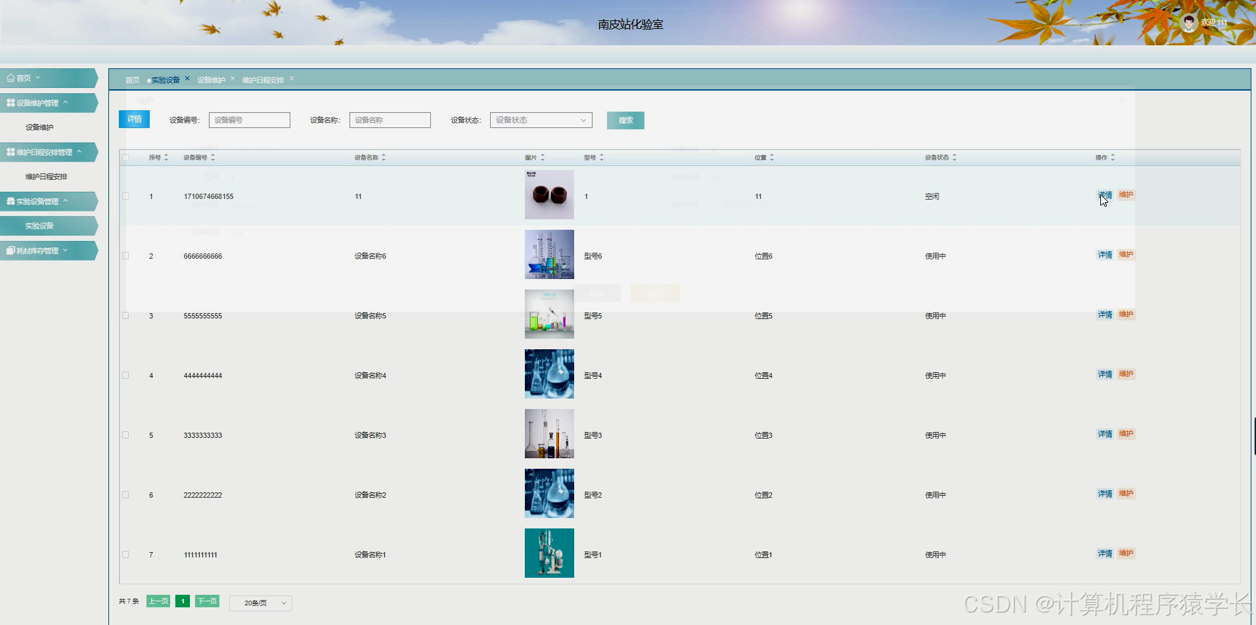Sort by the 设备编号 column sort arrows
This screenshot has height=625, width=1256.
pyautogui.click(x=213, y=158)
